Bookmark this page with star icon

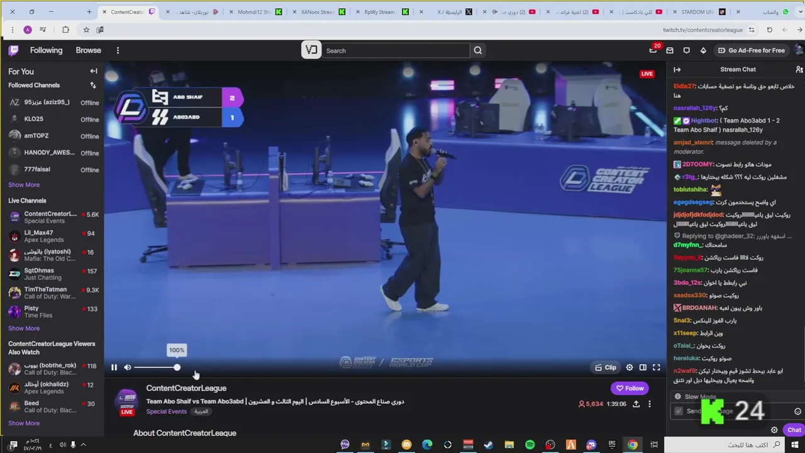(86, 30)
